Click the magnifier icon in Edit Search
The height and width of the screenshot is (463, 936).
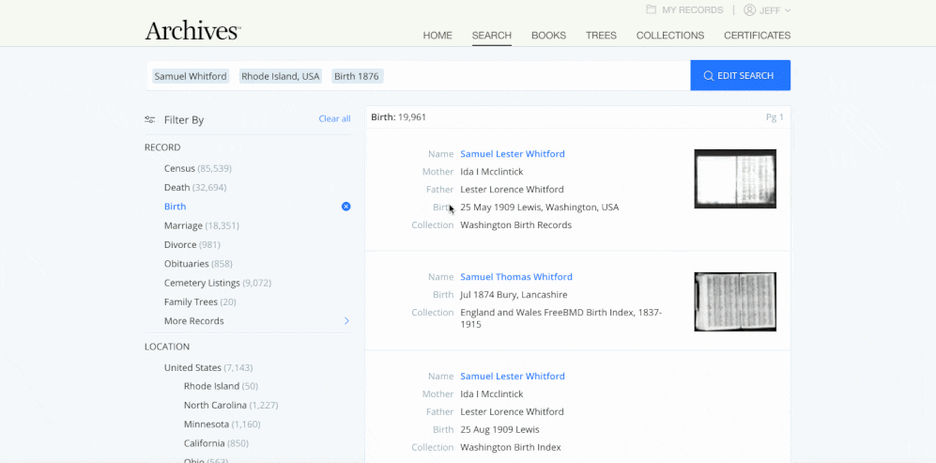[x=709, y=76]
